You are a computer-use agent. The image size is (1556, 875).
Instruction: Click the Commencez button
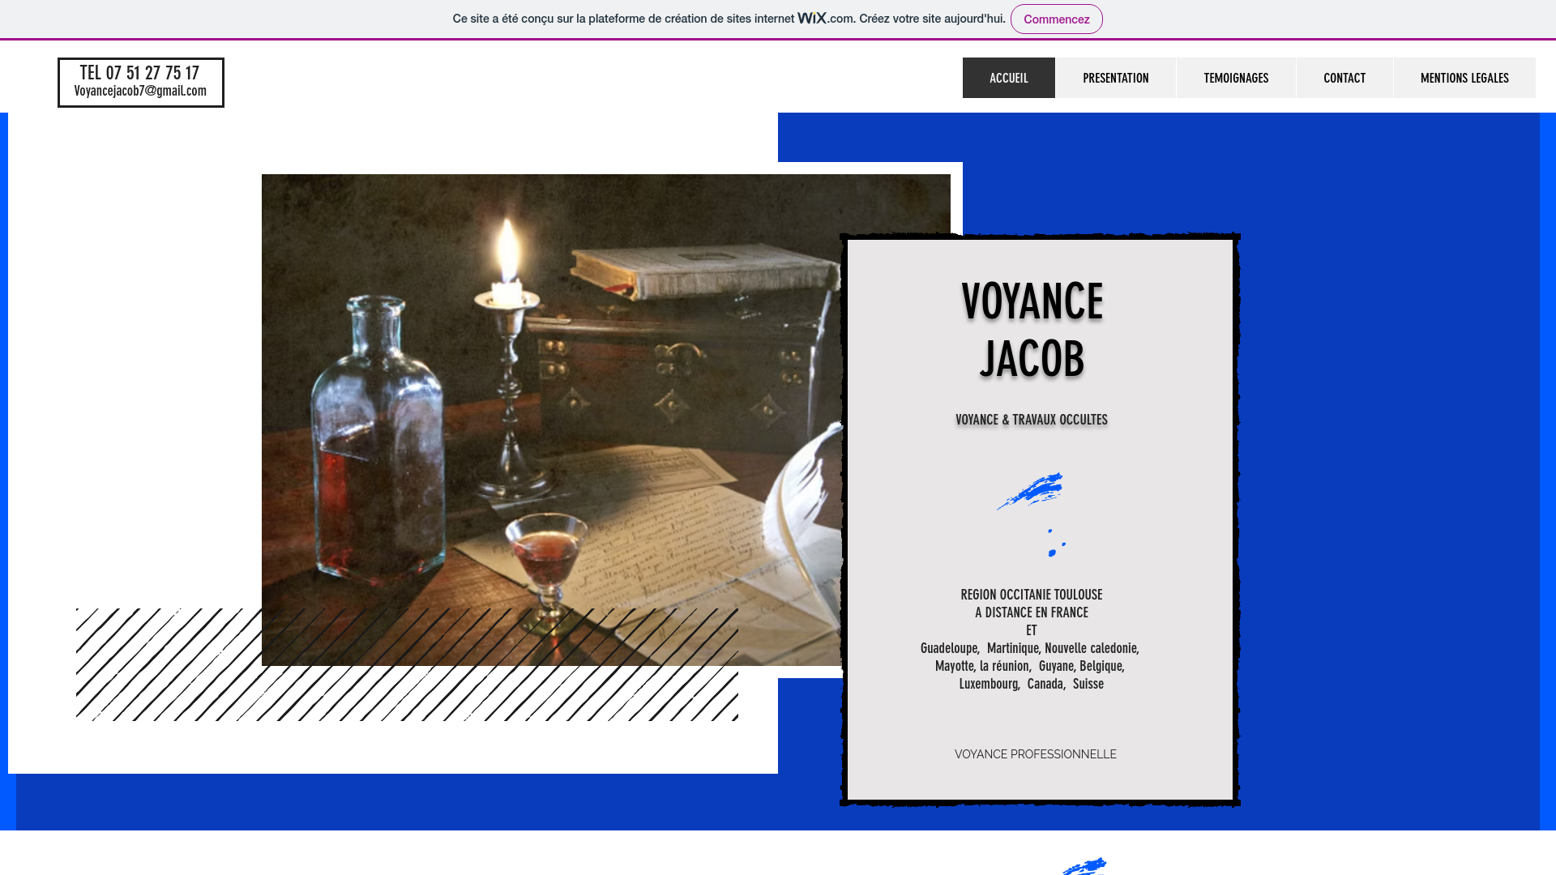(1056, 19)
